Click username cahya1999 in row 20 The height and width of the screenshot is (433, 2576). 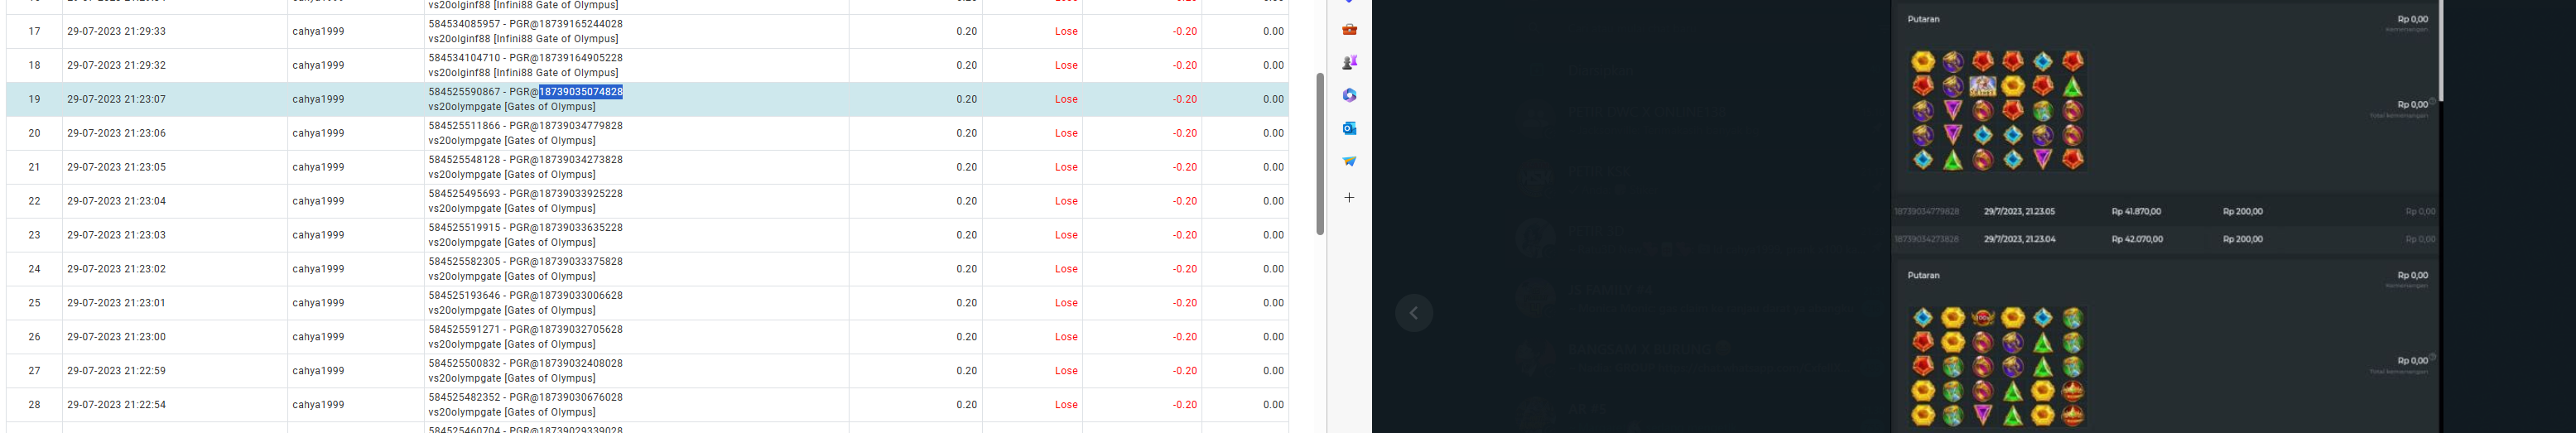click(318, 134)
